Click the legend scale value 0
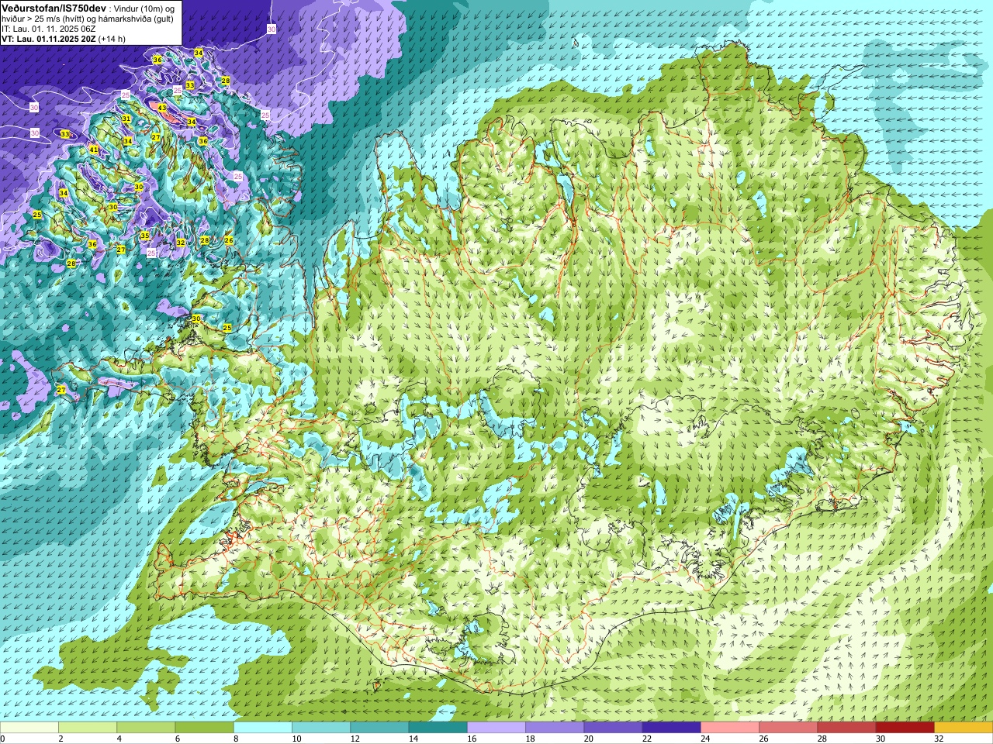Screen dimensions: 993x744 click(x=3, y=739)
